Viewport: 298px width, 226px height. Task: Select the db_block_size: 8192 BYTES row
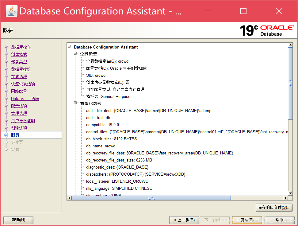(x=111, y=139)
